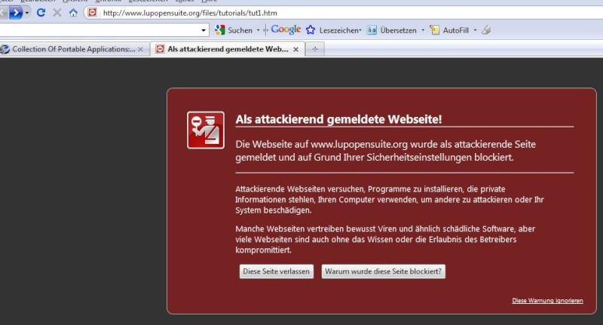Close the Collection Of Portable Applications tab
The height and width of the screenshot is (325, 603).
(x=140, y=49)
